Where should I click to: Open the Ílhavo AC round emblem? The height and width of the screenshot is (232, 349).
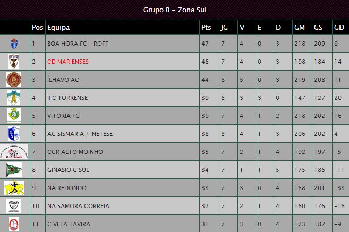point(14,80)
